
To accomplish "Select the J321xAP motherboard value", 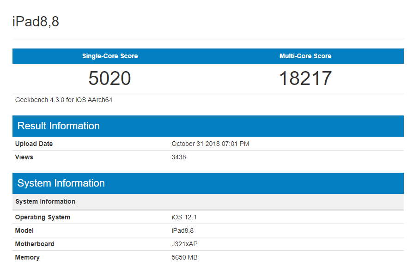I will pos(184,244).
